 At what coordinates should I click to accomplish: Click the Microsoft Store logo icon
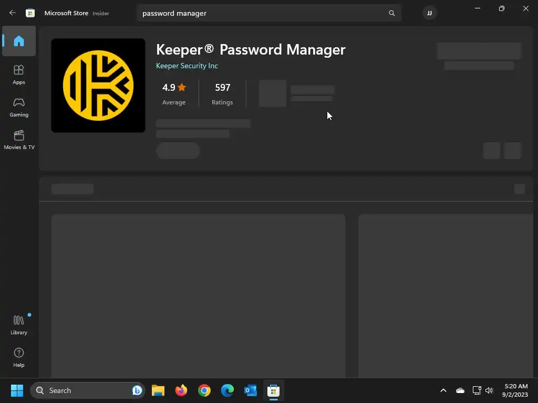[x=30, y=13]
